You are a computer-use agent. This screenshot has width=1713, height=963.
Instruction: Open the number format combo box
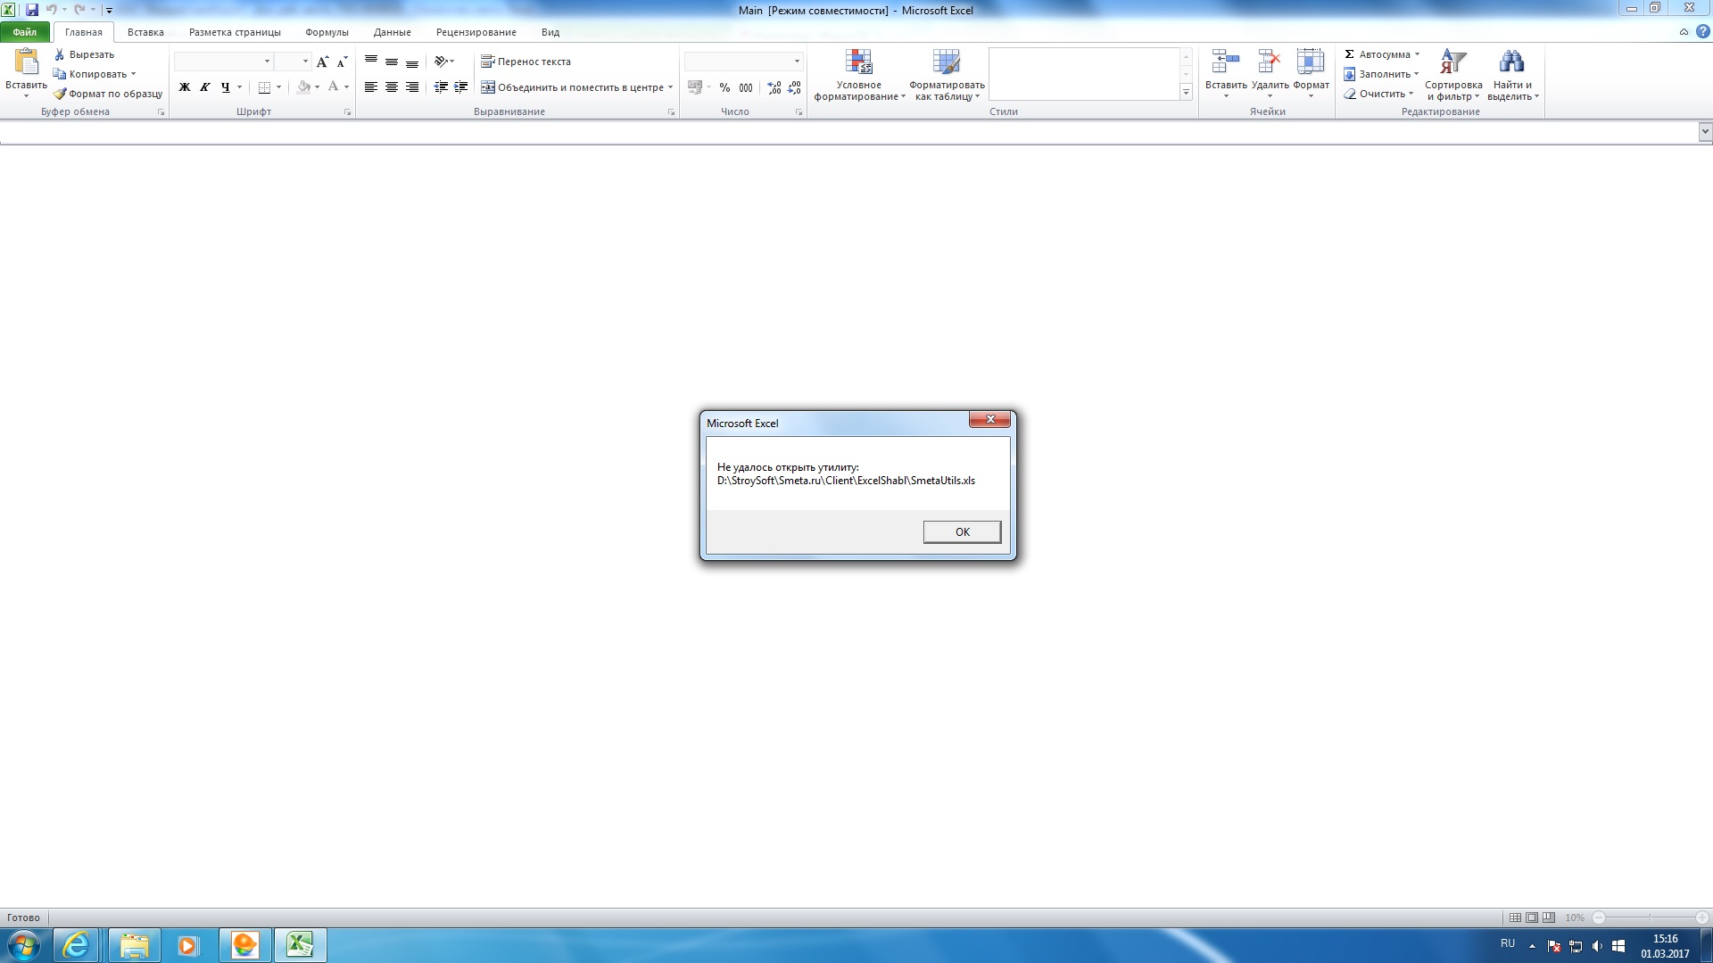coord(743,62)
